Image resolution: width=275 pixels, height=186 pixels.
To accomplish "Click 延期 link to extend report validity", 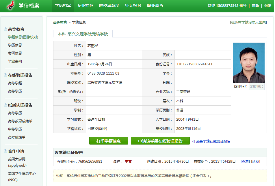I will [256, 162].
